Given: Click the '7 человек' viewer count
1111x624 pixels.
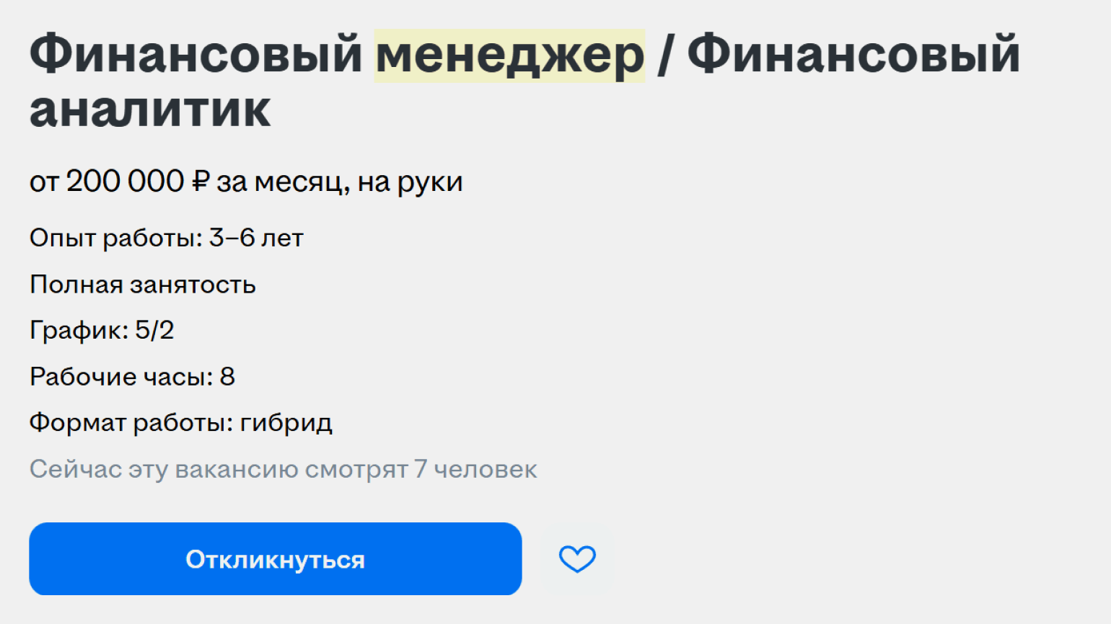Looking at the screenshot, I should coord(475,470).
